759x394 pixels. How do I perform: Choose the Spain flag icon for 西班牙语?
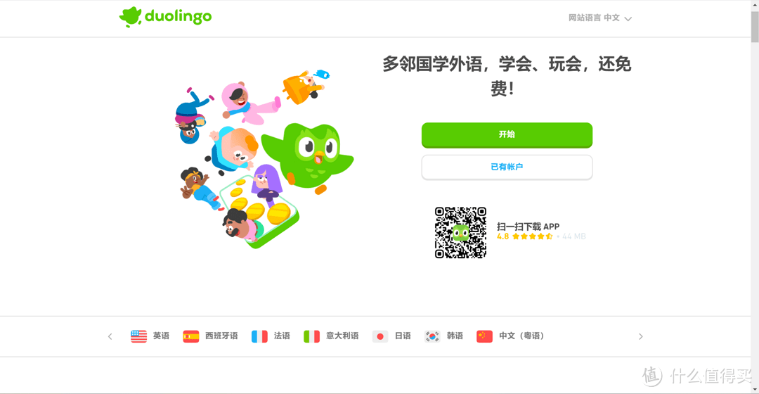tap(190, 336)
